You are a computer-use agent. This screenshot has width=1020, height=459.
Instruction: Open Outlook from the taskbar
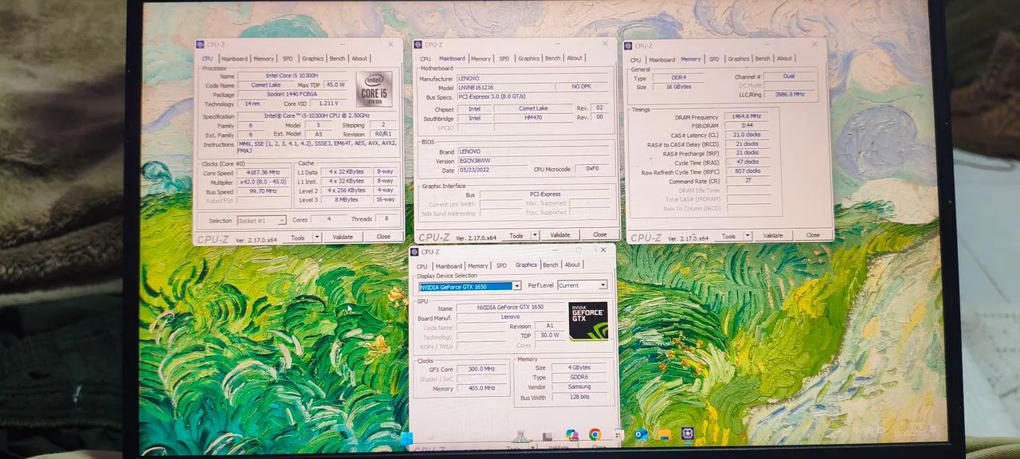pos(640,436)
